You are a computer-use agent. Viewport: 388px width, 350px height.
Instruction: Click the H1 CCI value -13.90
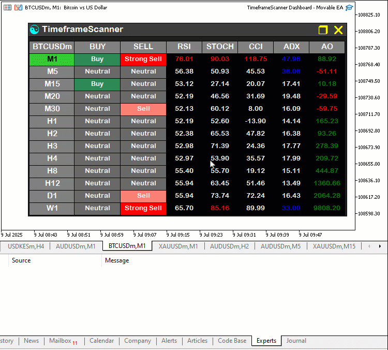[x=256, y=121]
